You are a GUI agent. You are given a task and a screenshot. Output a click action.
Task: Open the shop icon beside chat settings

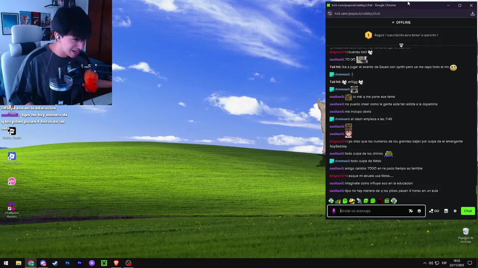tap(446, 211)
